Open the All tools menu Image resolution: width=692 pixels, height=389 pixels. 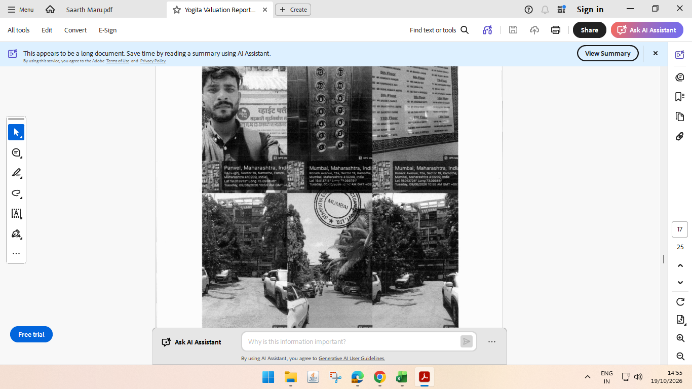[x=19, y=30]
